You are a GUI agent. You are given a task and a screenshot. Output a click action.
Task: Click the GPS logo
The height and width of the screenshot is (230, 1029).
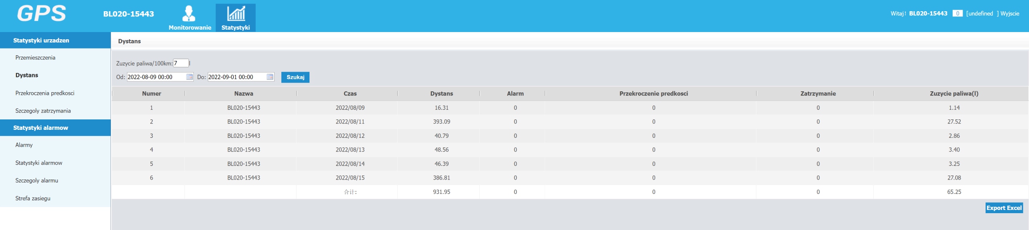pos(41,14)
